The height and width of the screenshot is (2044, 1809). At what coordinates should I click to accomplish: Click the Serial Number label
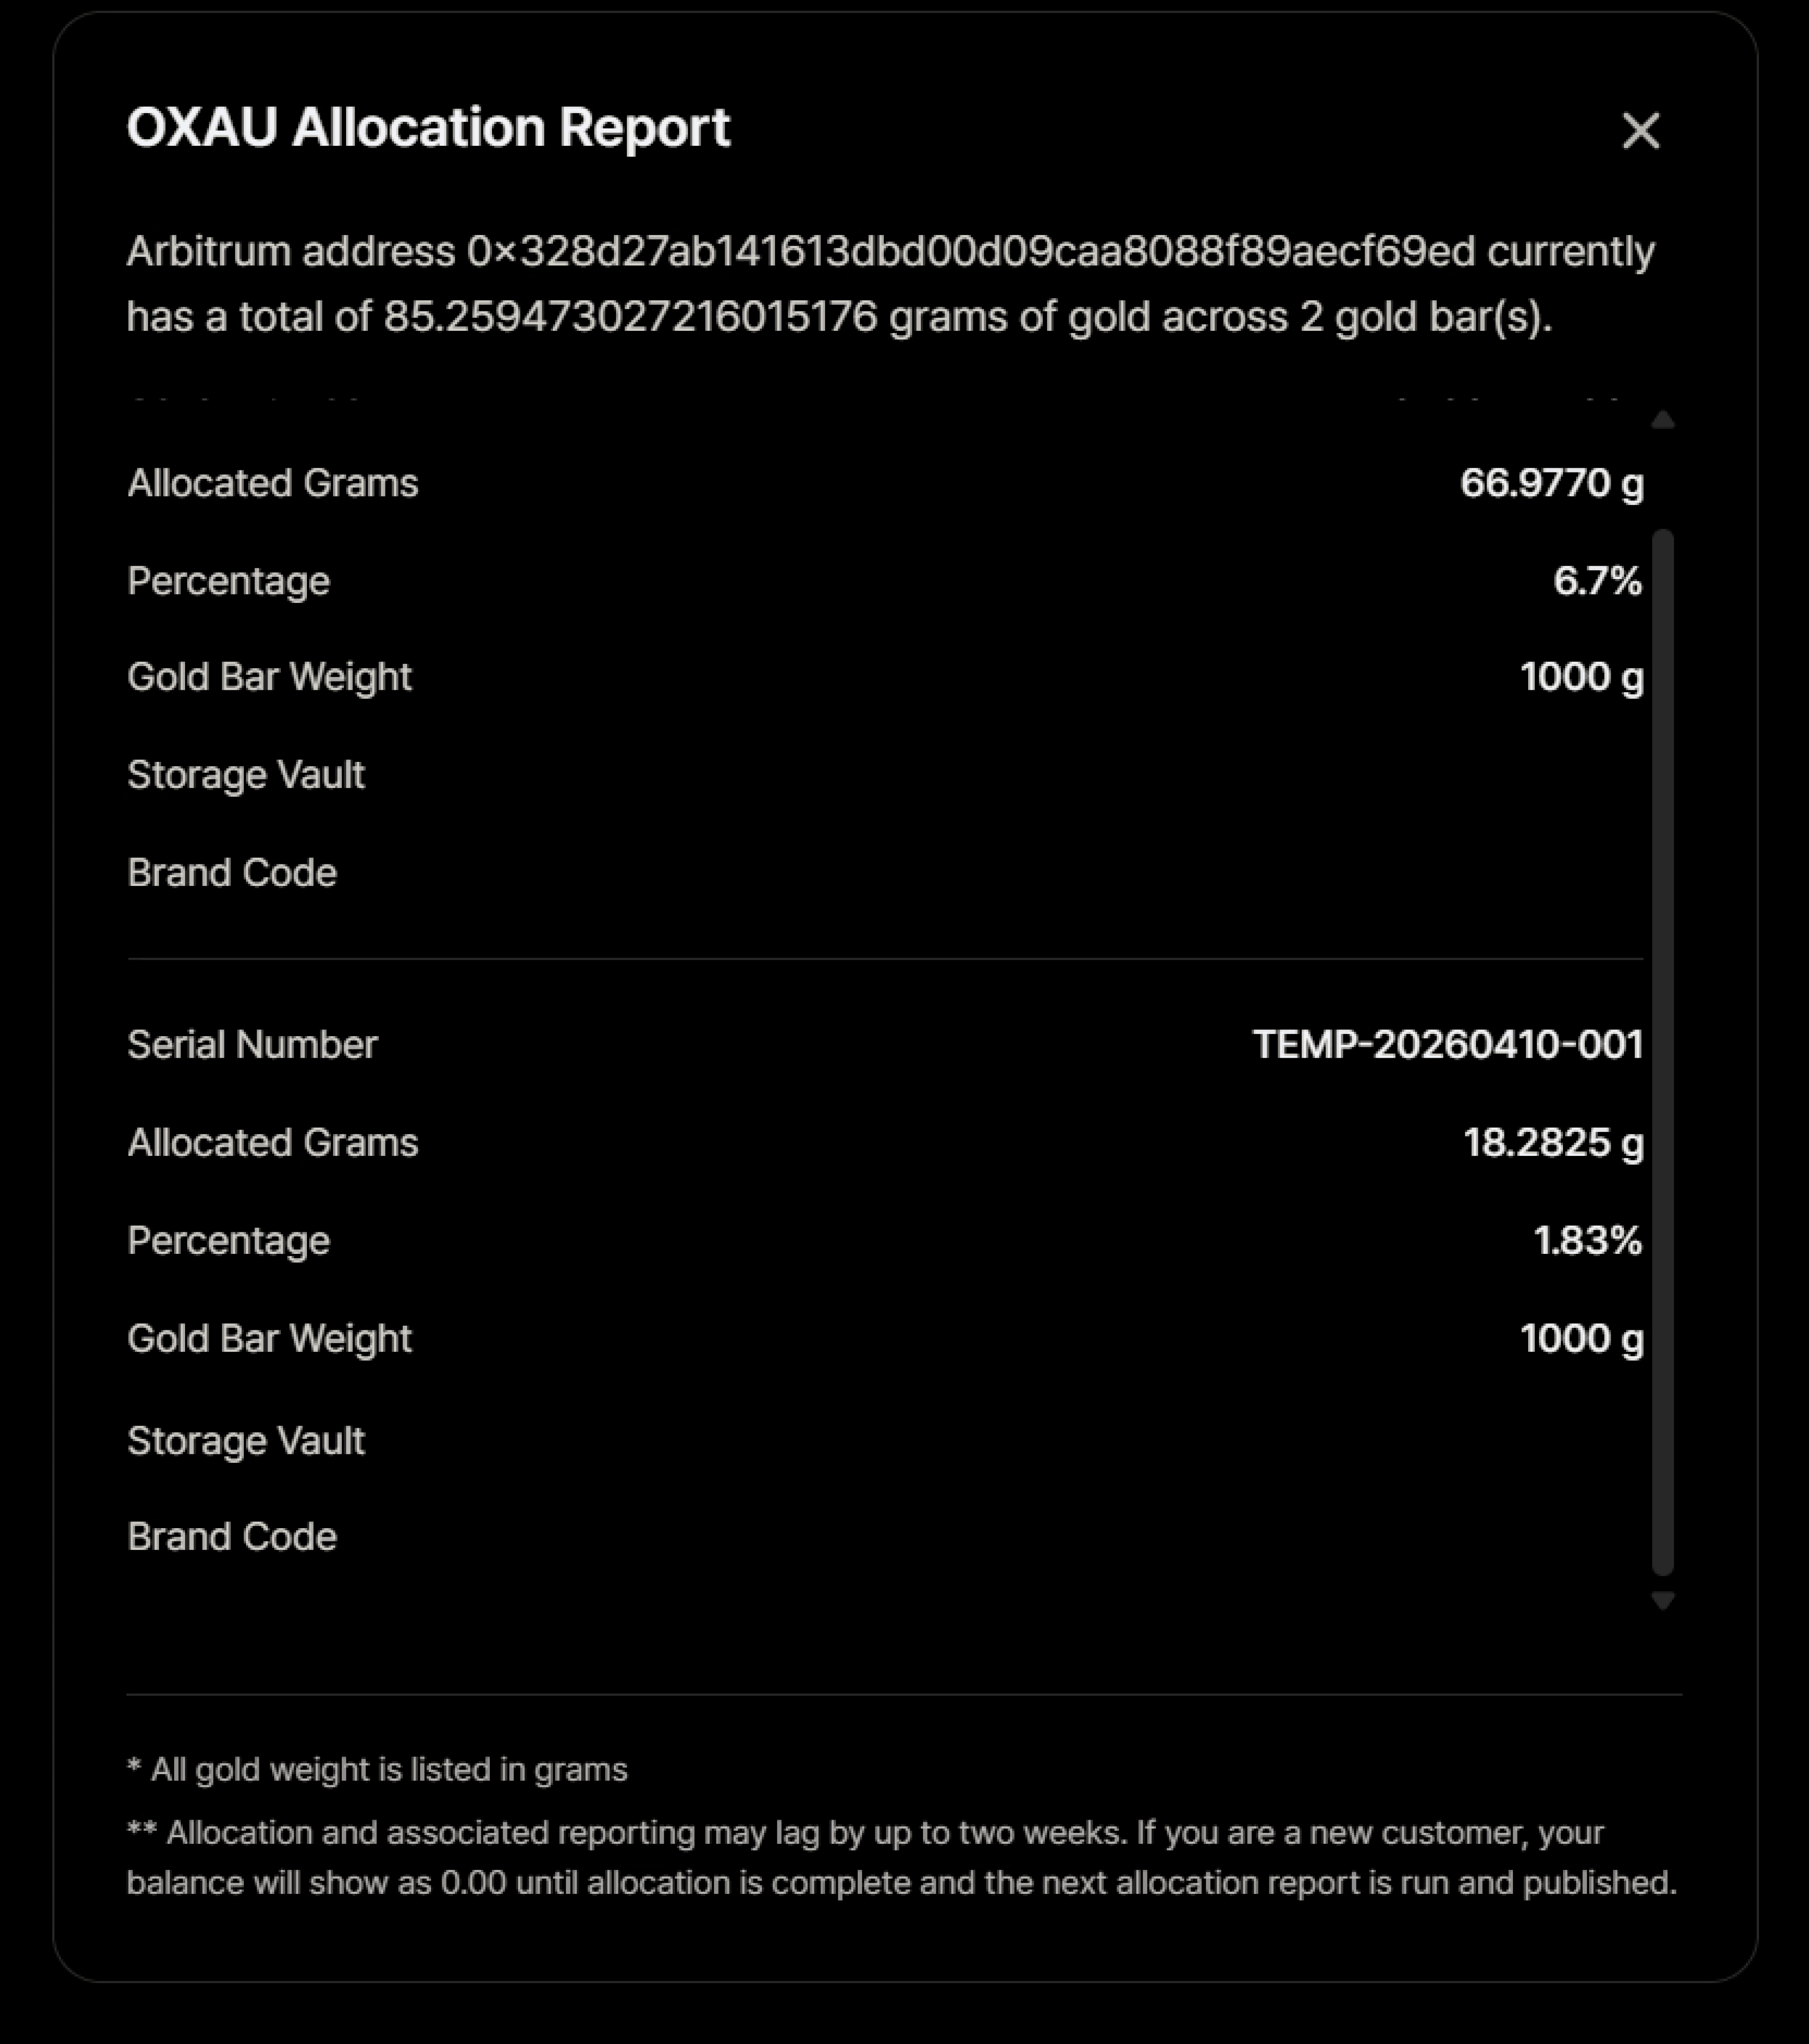coord(252,1045)
